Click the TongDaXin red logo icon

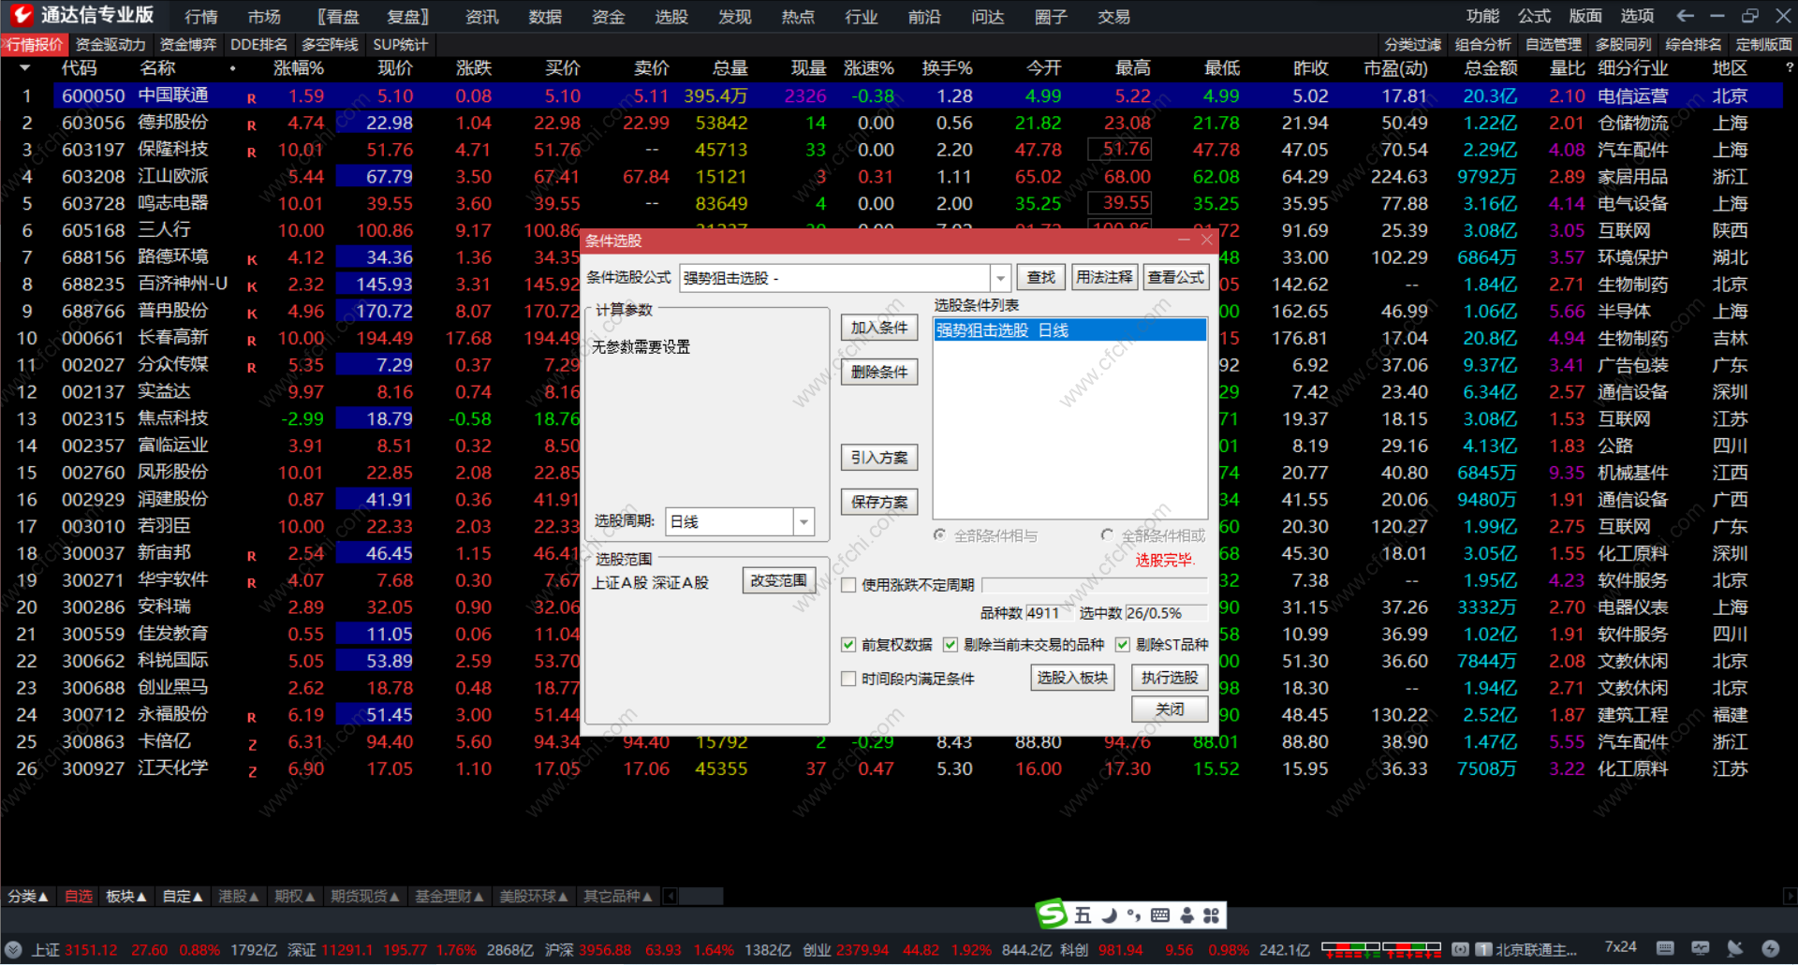click(22, 15)
